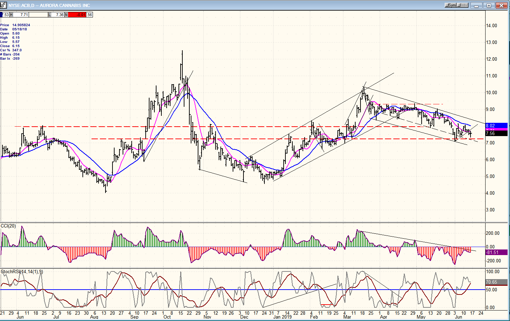510x321 pixels.
Task: Minimize the Aurora Cannabis chart window
Action: [476, 6]
